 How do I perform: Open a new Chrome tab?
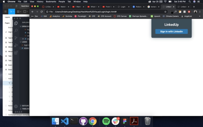pos(194,7)
